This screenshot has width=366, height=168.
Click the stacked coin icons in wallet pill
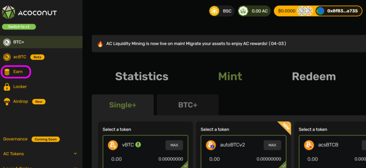[305, 11]
